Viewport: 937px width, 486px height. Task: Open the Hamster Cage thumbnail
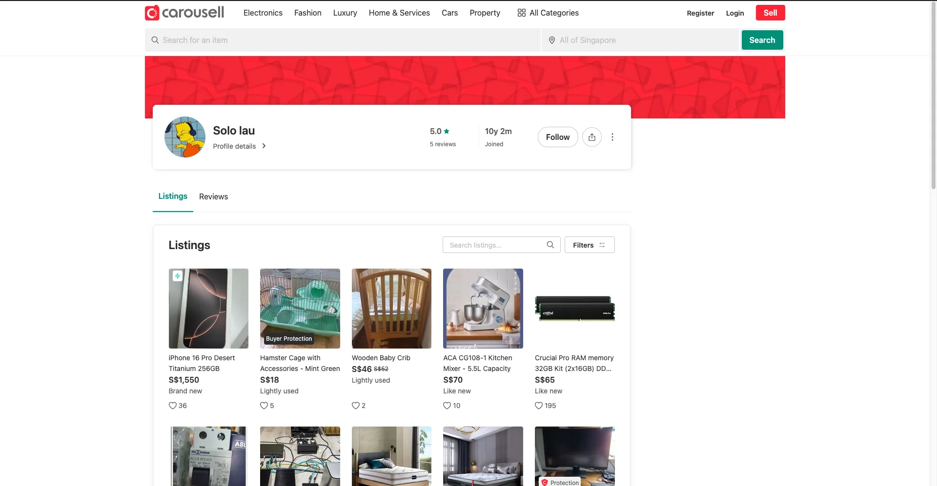[x=300, y=309]
